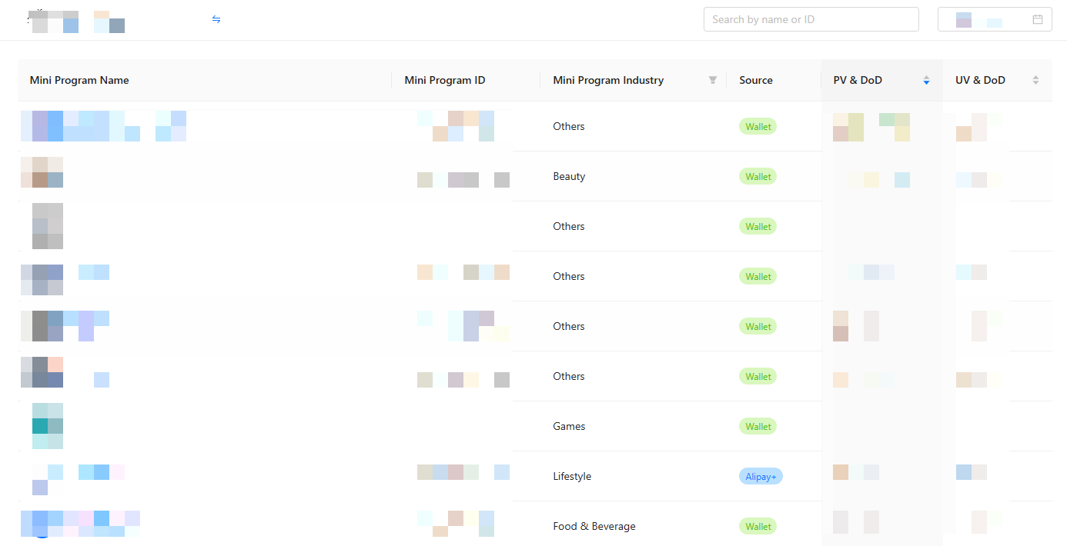Click the Mini Program Name column header
Screen dimensions: 1067x546
click(79, 80)
